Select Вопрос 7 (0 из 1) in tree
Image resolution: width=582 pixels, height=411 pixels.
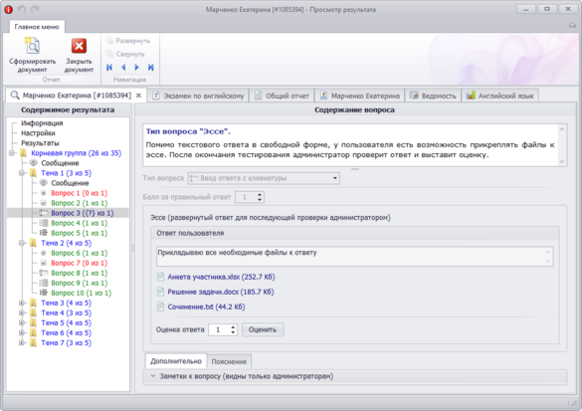(x=80, y=263)
